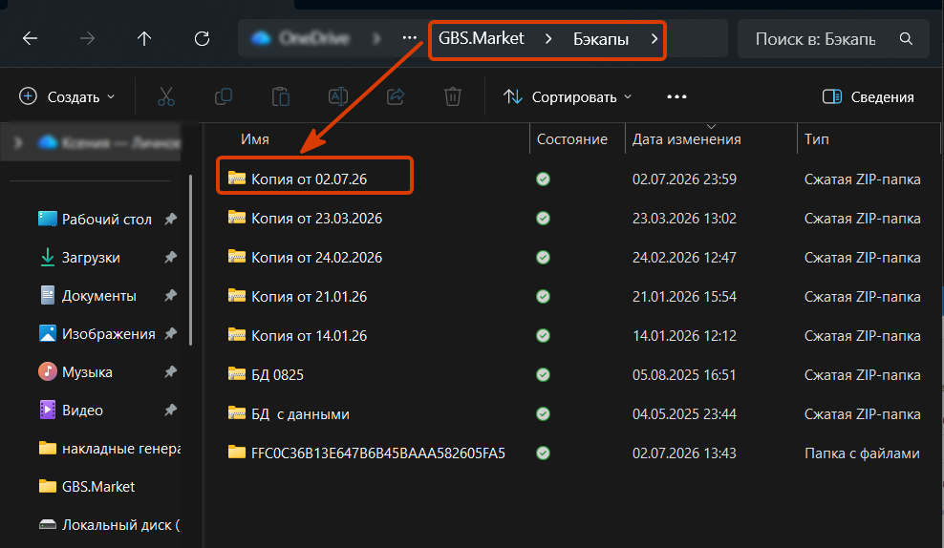Expand chevron after GBS.Market breadcrumb

[x=547, y=39]
